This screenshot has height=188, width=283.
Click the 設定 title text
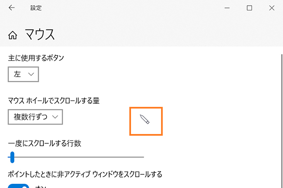pyautogui.click(x=35, y=8)
